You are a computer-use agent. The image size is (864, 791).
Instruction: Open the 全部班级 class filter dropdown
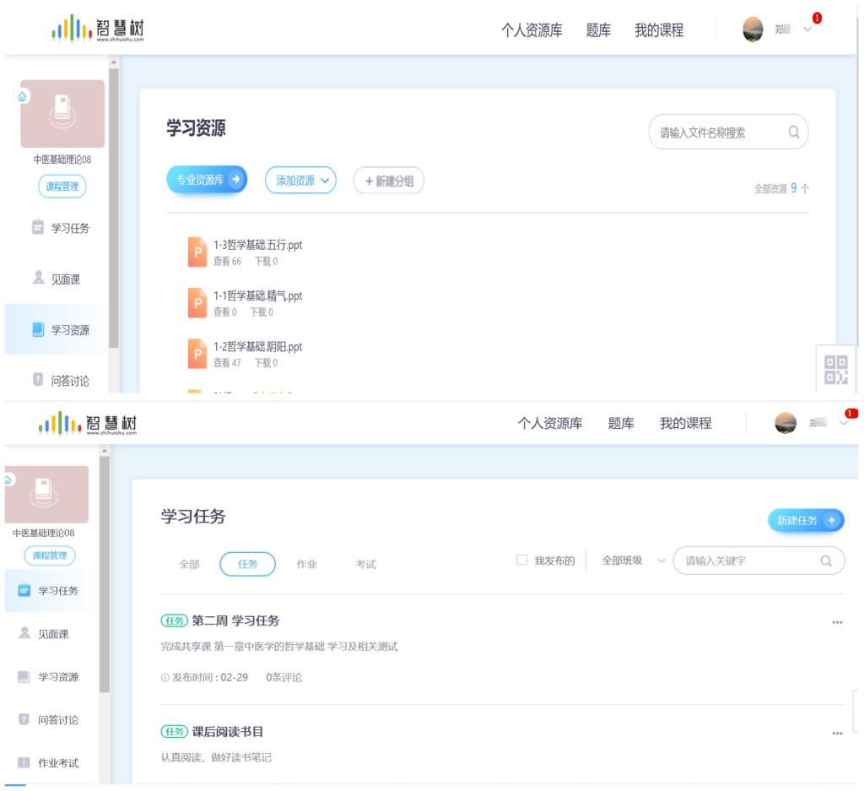633,561
